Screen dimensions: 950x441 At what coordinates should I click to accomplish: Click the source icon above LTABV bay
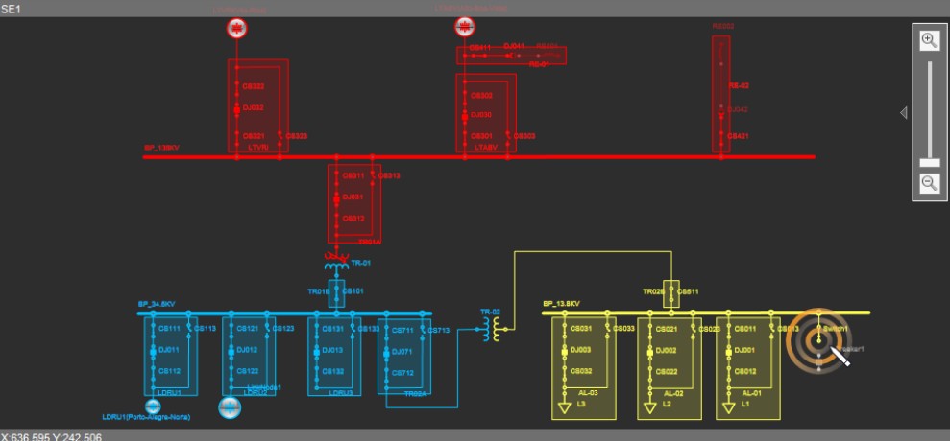[x=465, y=27]
